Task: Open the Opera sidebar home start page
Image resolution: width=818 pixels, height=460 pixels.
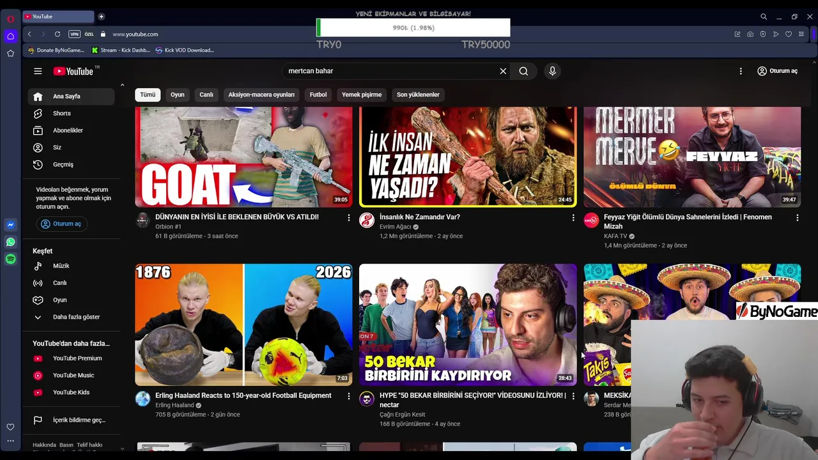Action: click(10, 36)
